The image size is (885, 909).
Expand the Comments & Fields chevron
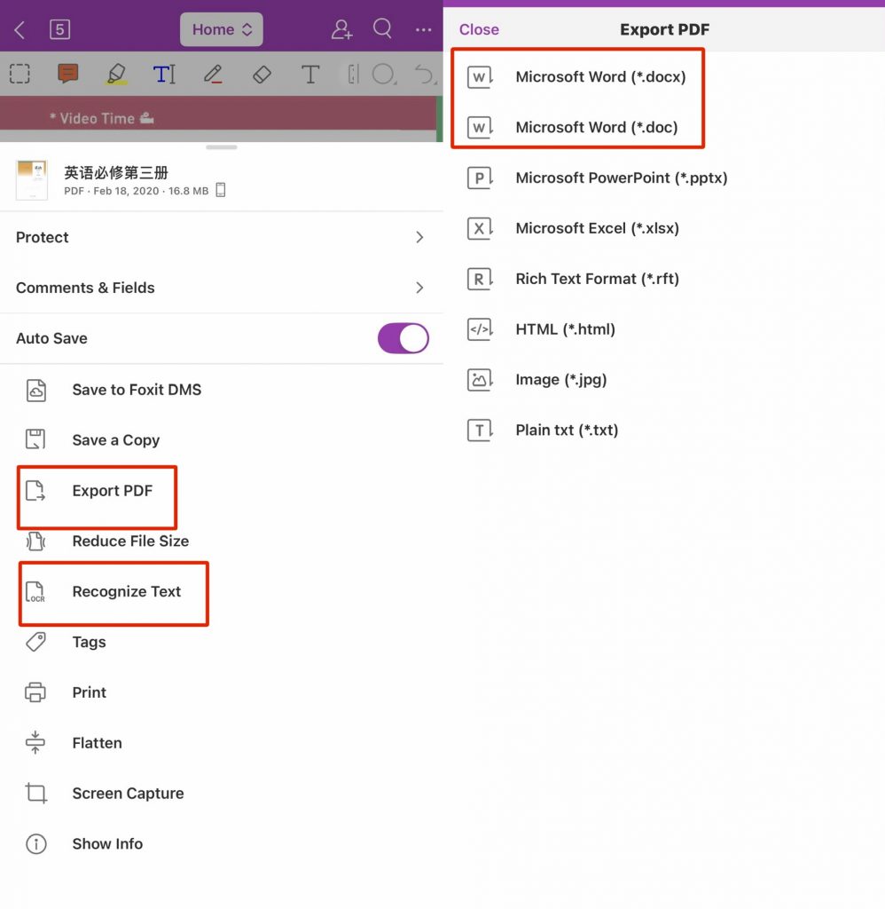[x=420, y=288]
